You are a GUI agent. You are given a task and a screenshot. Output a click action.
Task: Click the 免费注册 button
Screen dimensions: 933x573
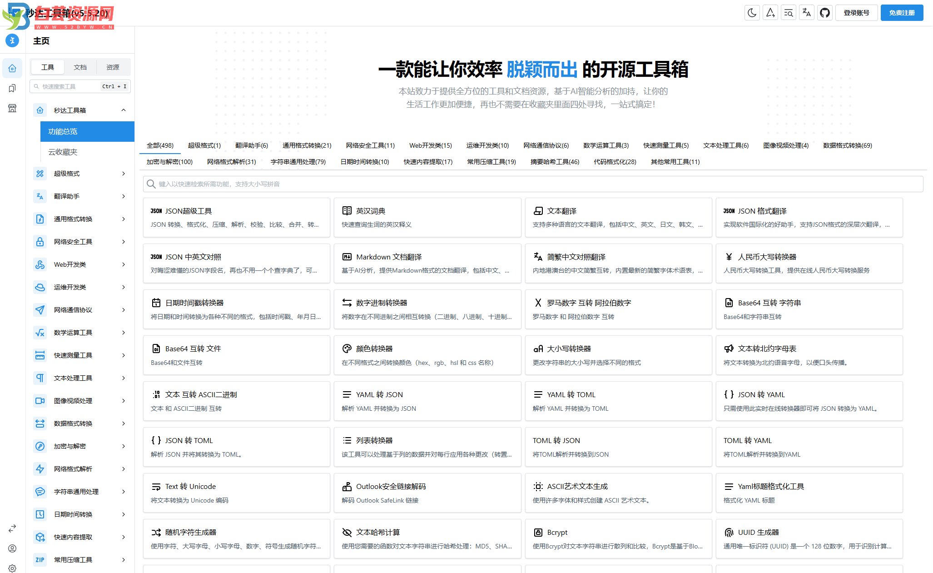[x=902, y=13]
